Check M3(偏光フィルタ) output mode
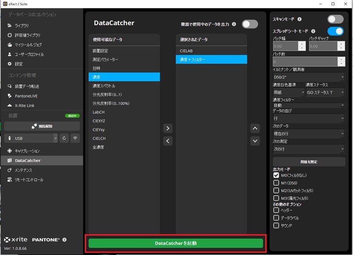Screen dimensions: 353x255 (276, 198)
